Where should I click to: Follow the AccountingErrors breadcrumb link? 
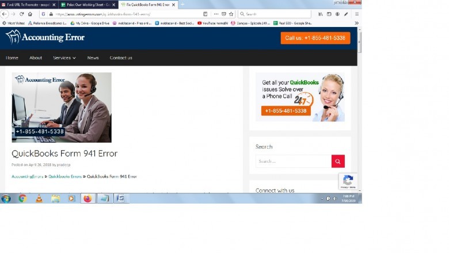click(x=27, y=177)
